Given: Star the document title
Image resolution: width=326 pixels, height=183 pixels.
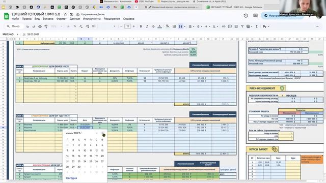Looking at the screenshot, I should coord(66,14).
